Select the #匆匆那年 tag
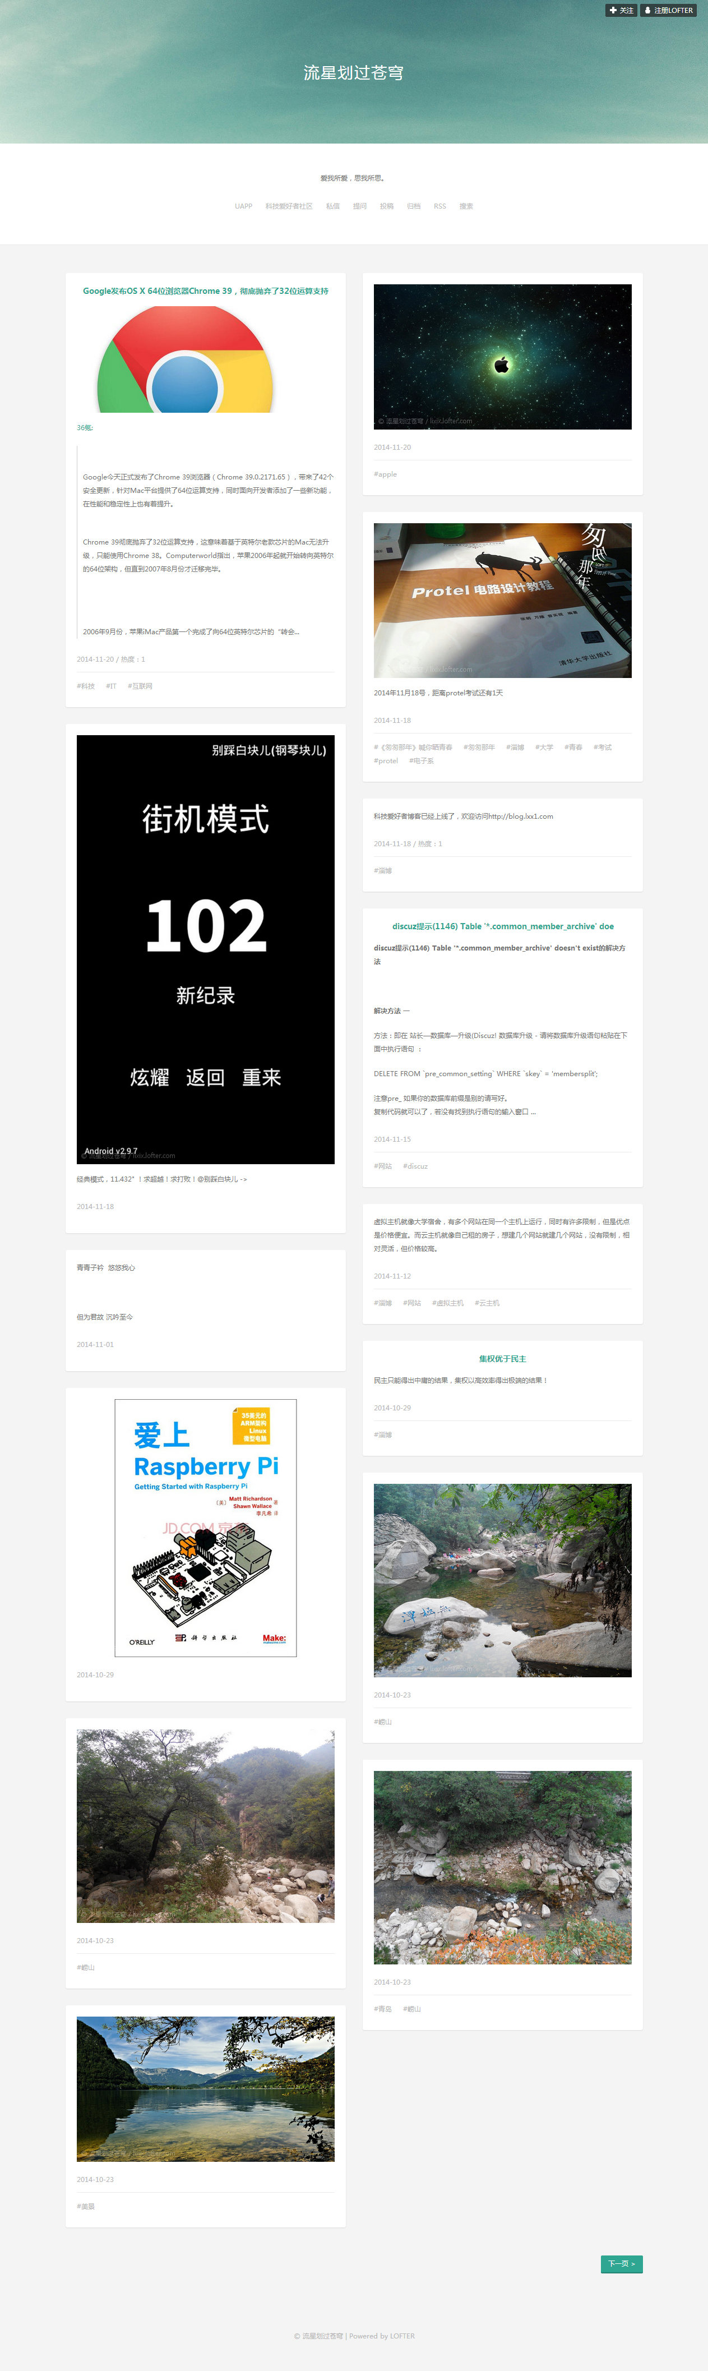708x2371 pixels. coord(479,746)
